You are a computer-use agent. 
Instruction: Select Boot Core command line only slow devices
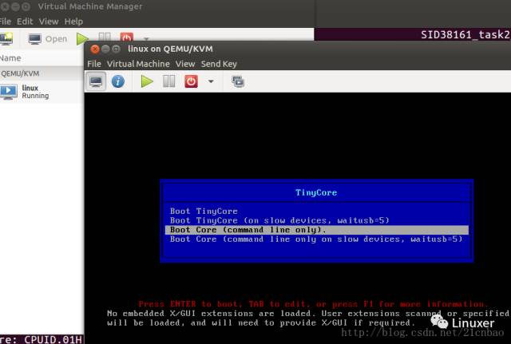[x=316, y=239]
